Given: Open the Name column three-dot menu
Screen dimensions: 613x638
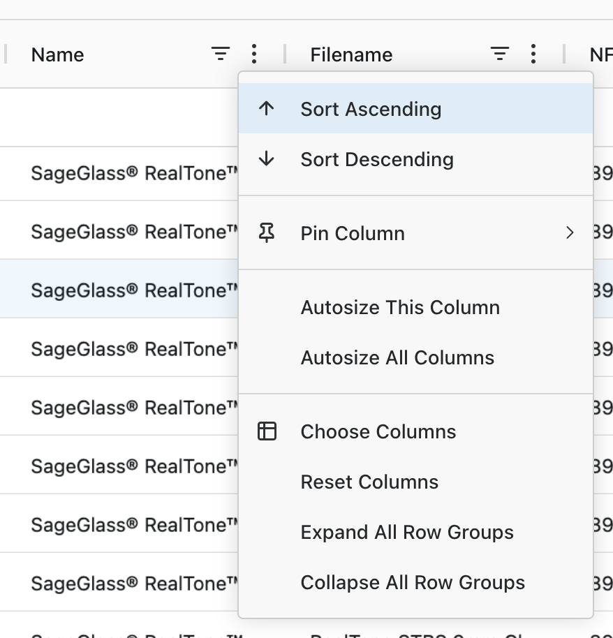Looking at the screenshot, I should pos(254,54).
